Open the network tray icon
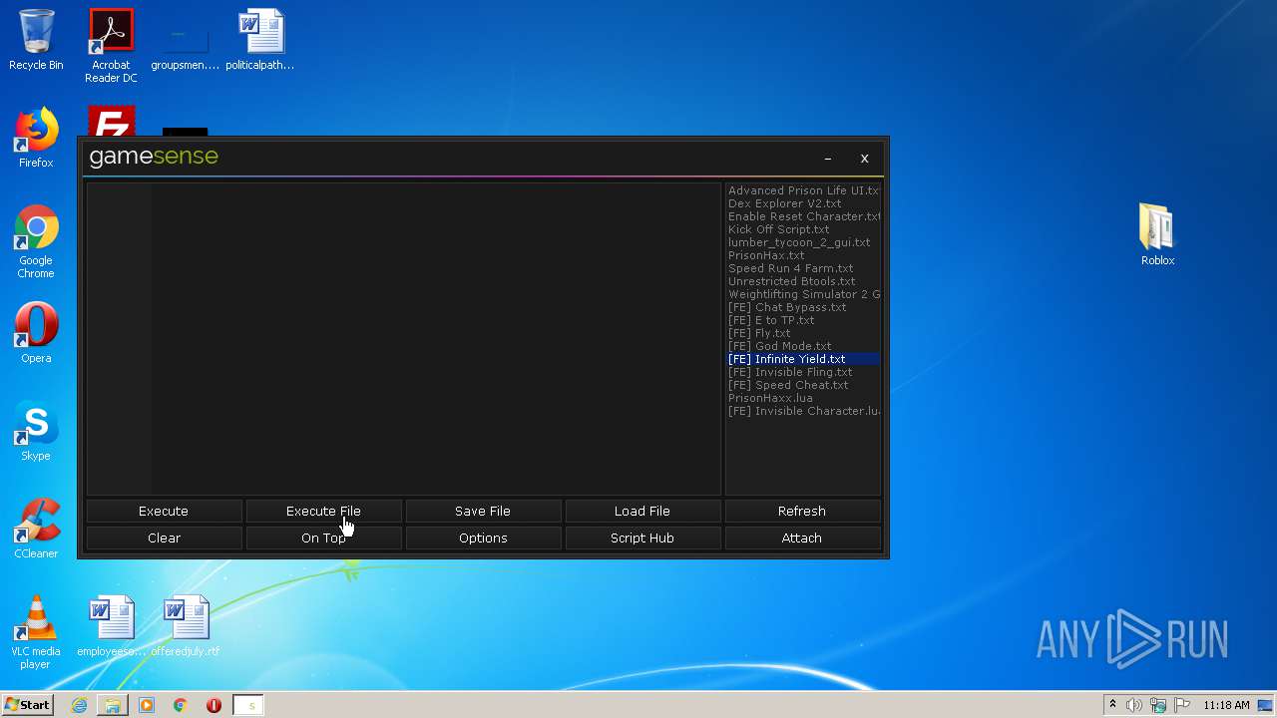The height and width of the screenshot is (718, 1277). [x=1158, y=705]
